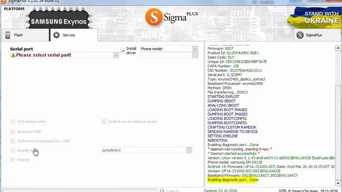Click the phone icon on Flash tab
Screen dimensions: 342x192
tap(7, 35)
